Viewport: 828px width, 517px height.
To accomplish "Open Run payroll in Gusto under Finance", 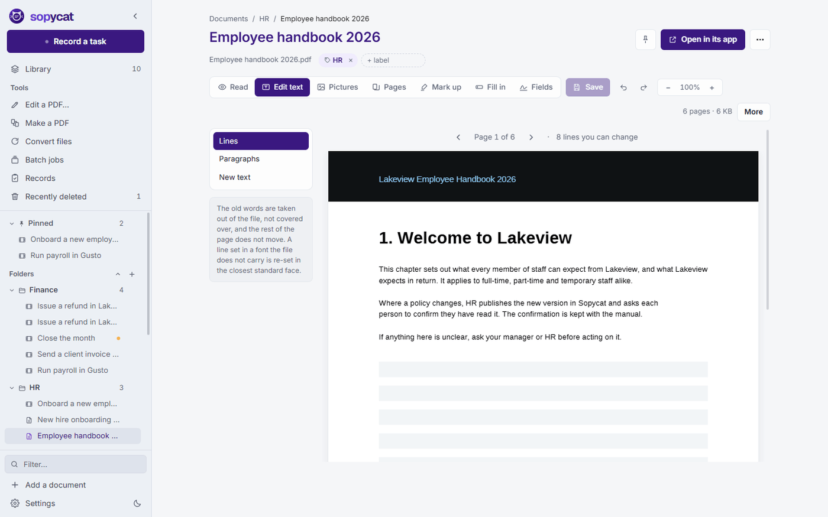I will coord(73,370).
